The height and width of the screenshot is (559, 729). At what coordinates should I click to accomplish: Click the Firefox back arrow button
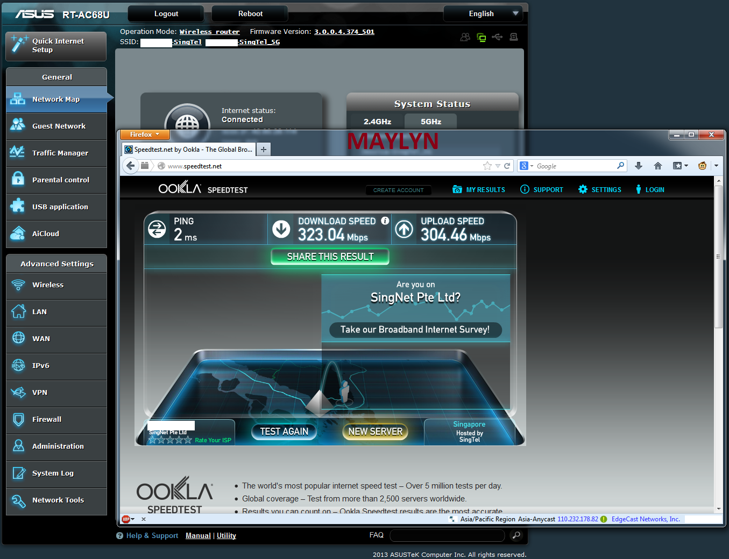pos(130,166)
